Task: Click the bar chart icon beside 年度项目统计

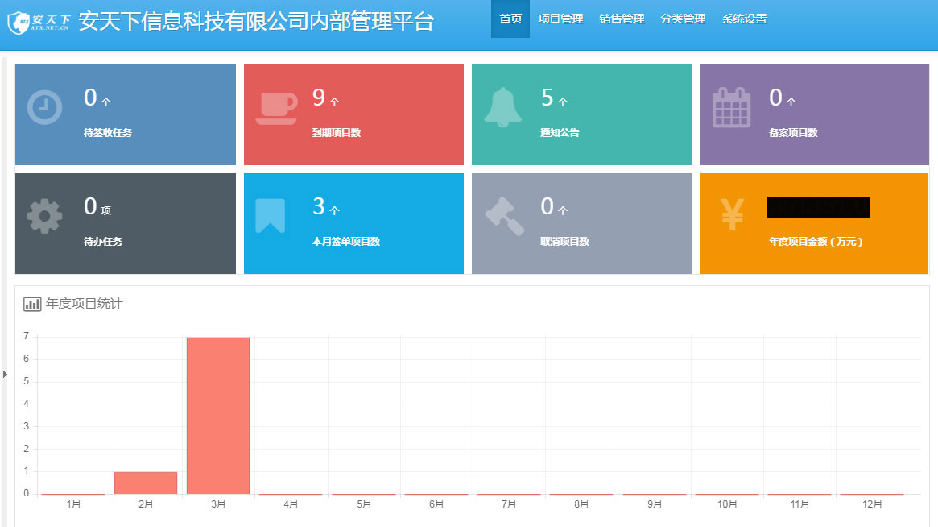Action: [32, 304]
